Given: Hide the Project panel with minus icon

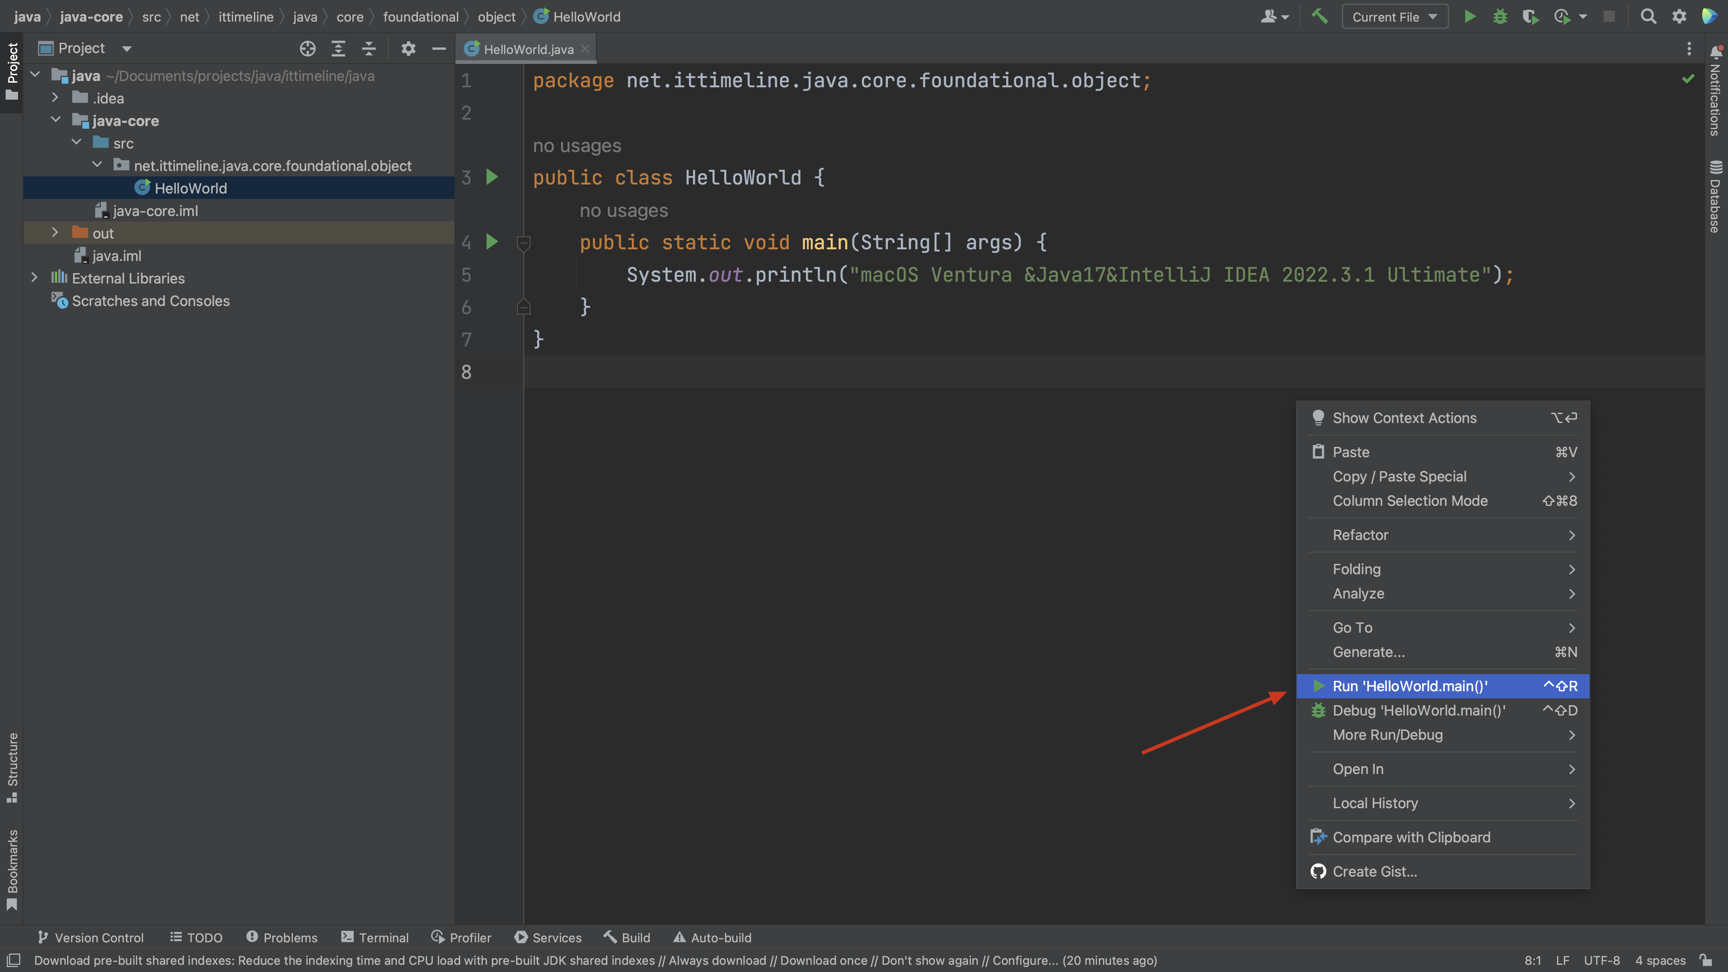Looking at the screenshot, I should point(439,48).
